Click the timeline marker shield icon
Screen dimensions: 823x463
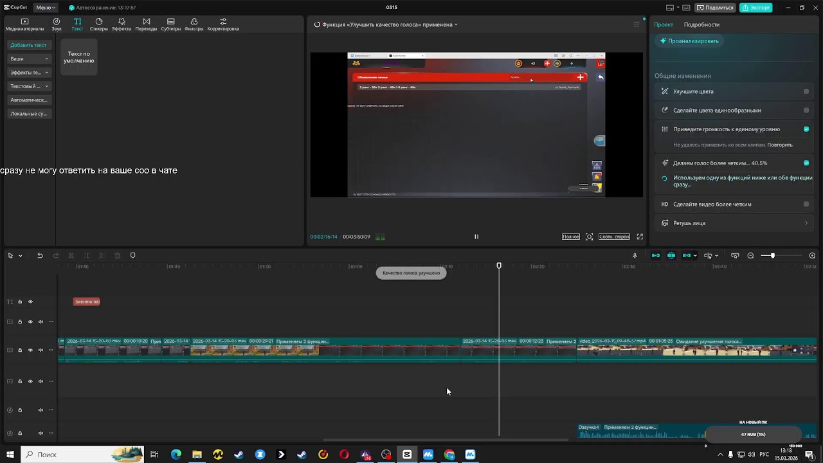[133, 255]
